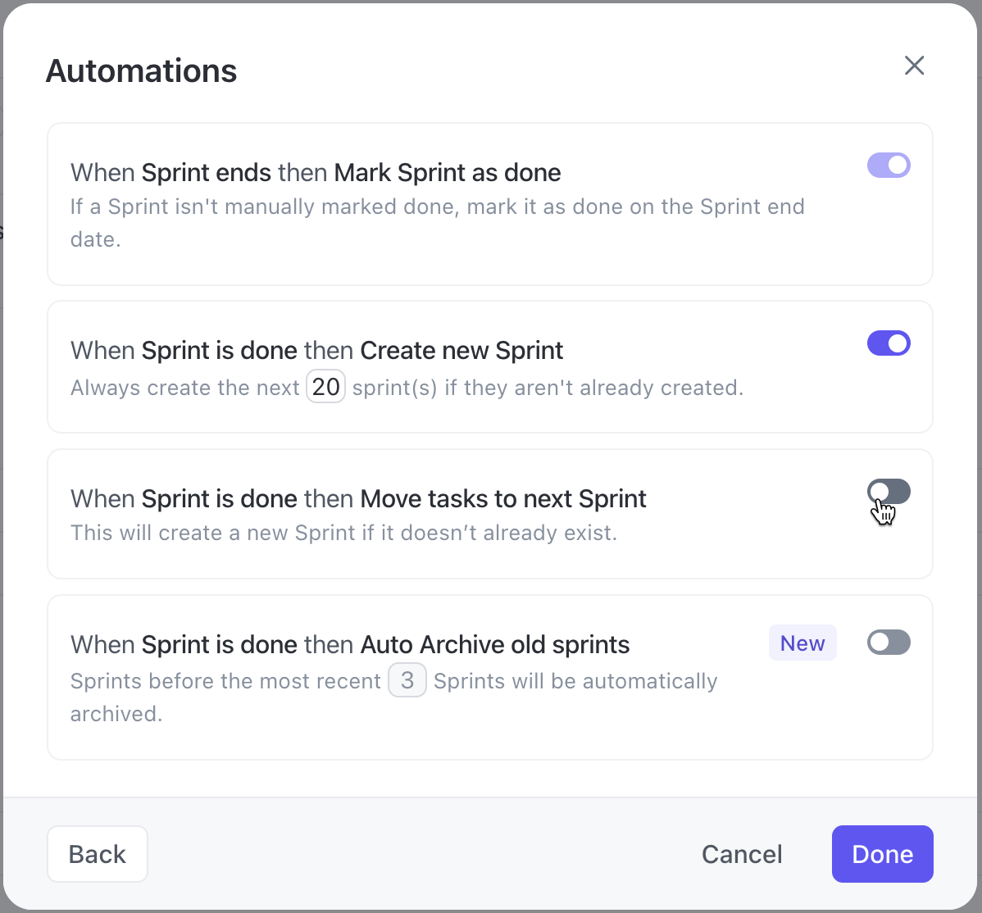
Task: Enable Move tasks to next Sprint
Action: pyautogui.click(x=889, y=492)
